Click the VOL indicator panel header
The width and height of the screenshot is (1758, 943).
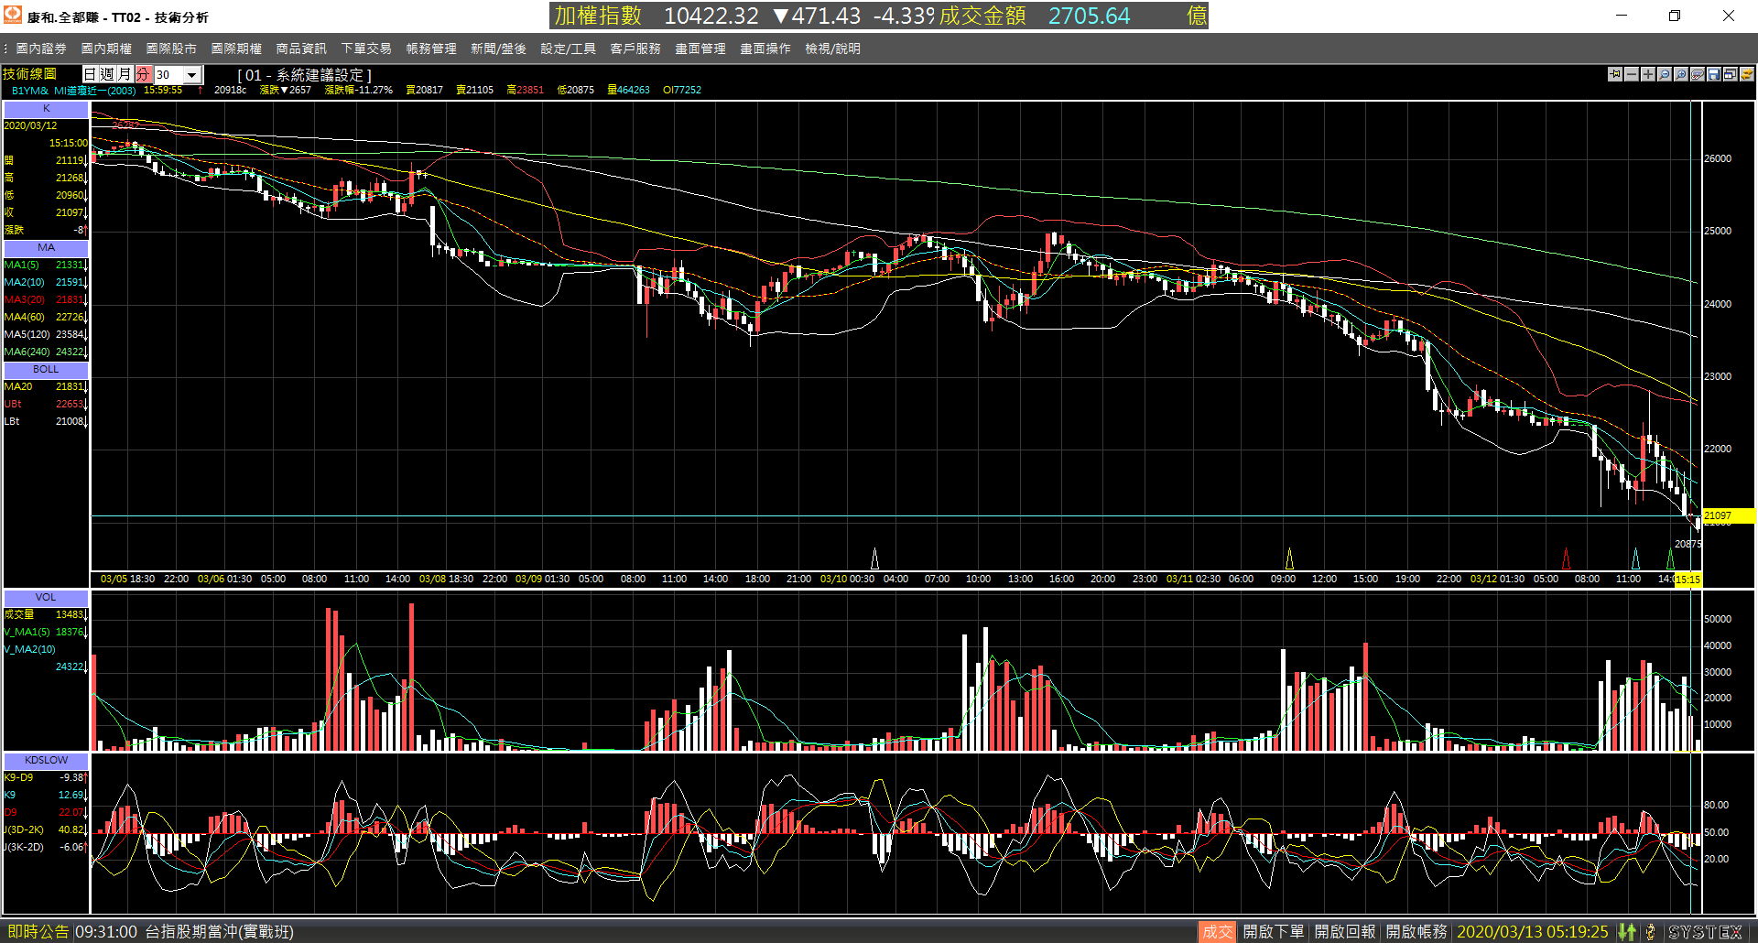click(46, 598)
